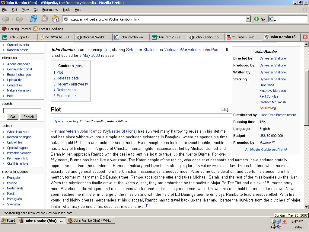
Task: Open Make a donation link
Action: [19, 90]
